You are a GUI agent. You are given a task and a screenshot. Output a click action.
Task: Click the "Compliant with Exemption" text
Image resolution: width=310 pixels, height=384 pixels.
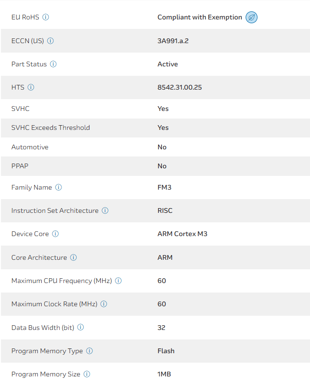pyautogui.click(x=200, y=18)
